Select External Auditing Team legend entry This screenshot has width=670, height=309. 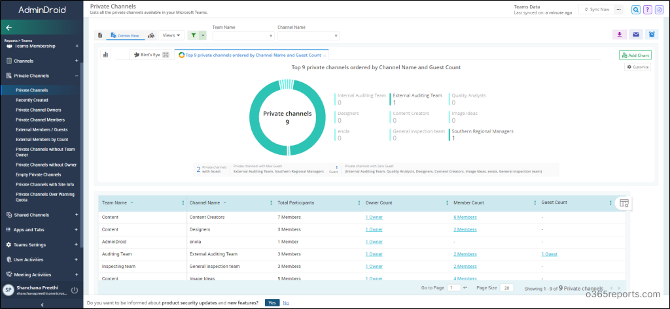tap(416, 99)
